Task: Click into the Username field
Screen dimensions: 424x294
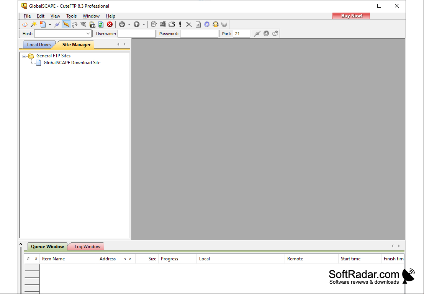Action: (137, 34)
